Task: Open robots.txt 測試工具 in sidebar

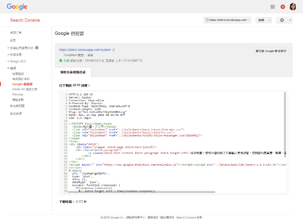Action: coord(25,89)
